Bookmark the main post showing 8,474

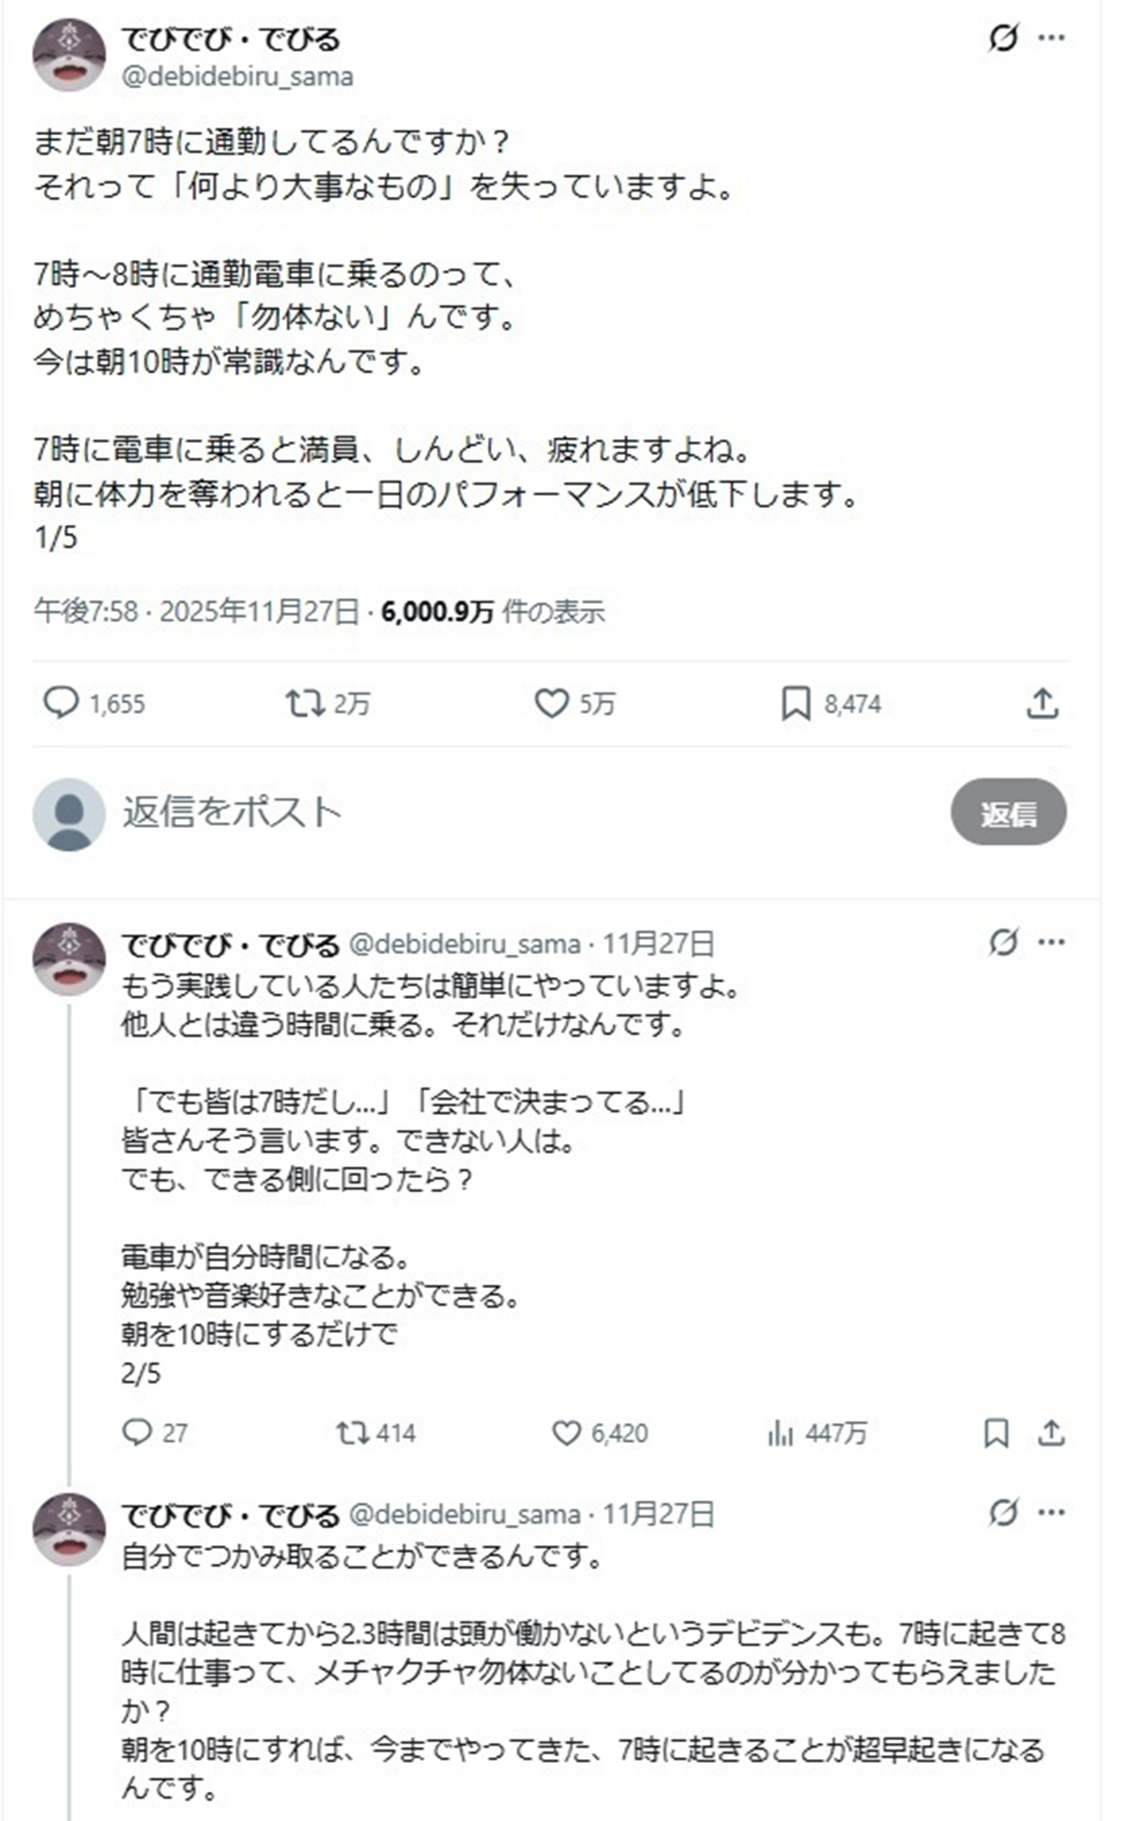coord(796,703)
